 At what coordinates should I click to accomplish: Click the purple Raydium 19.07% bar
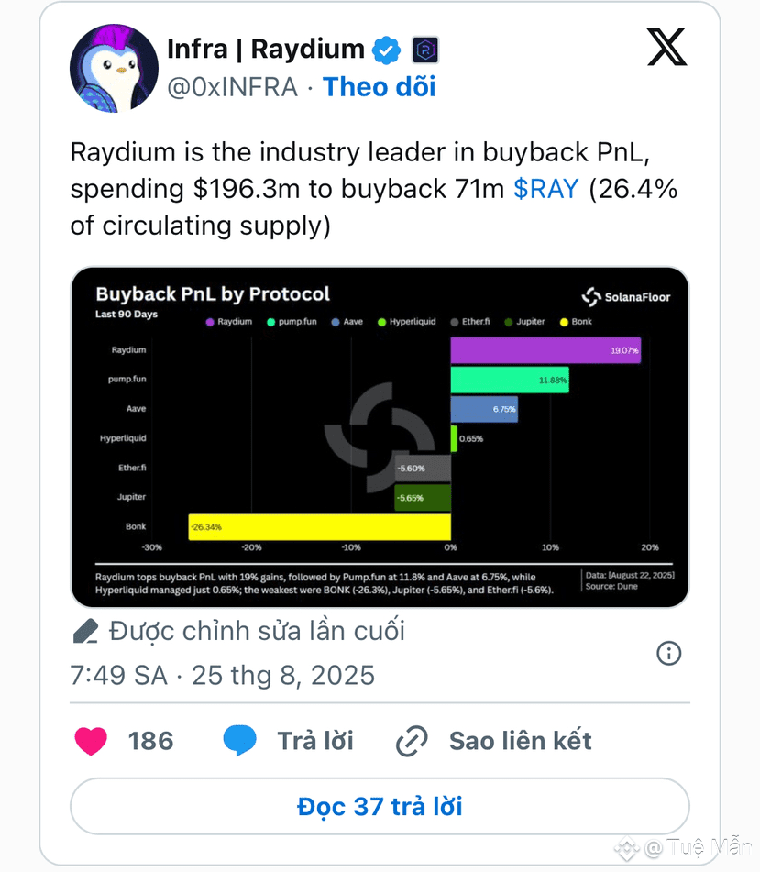[x=545, y=350]
